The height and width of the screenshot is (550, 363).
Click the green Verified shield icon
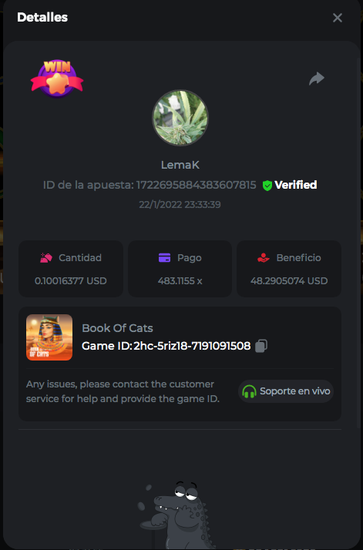pyautogui.click(x=267, y=185)
